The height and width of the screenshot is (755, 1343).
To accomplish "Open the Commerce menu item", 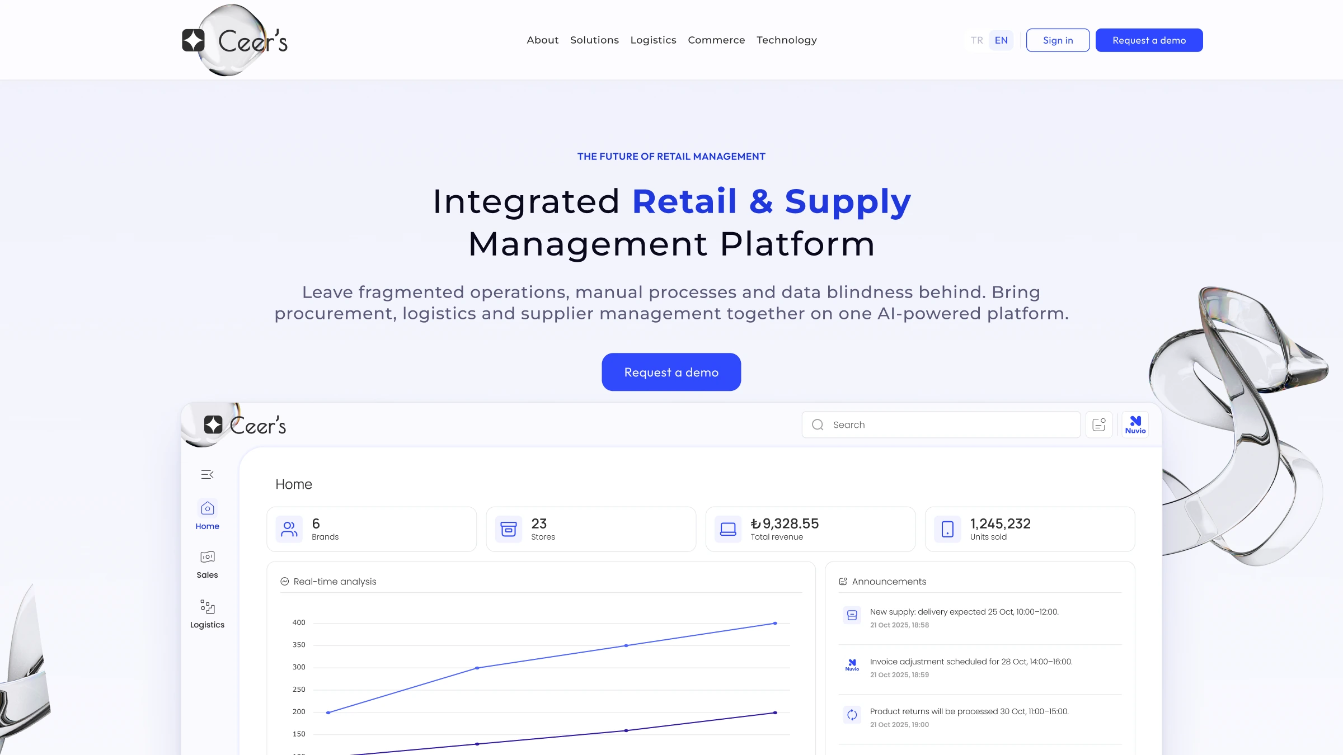I will click(716, 40).
